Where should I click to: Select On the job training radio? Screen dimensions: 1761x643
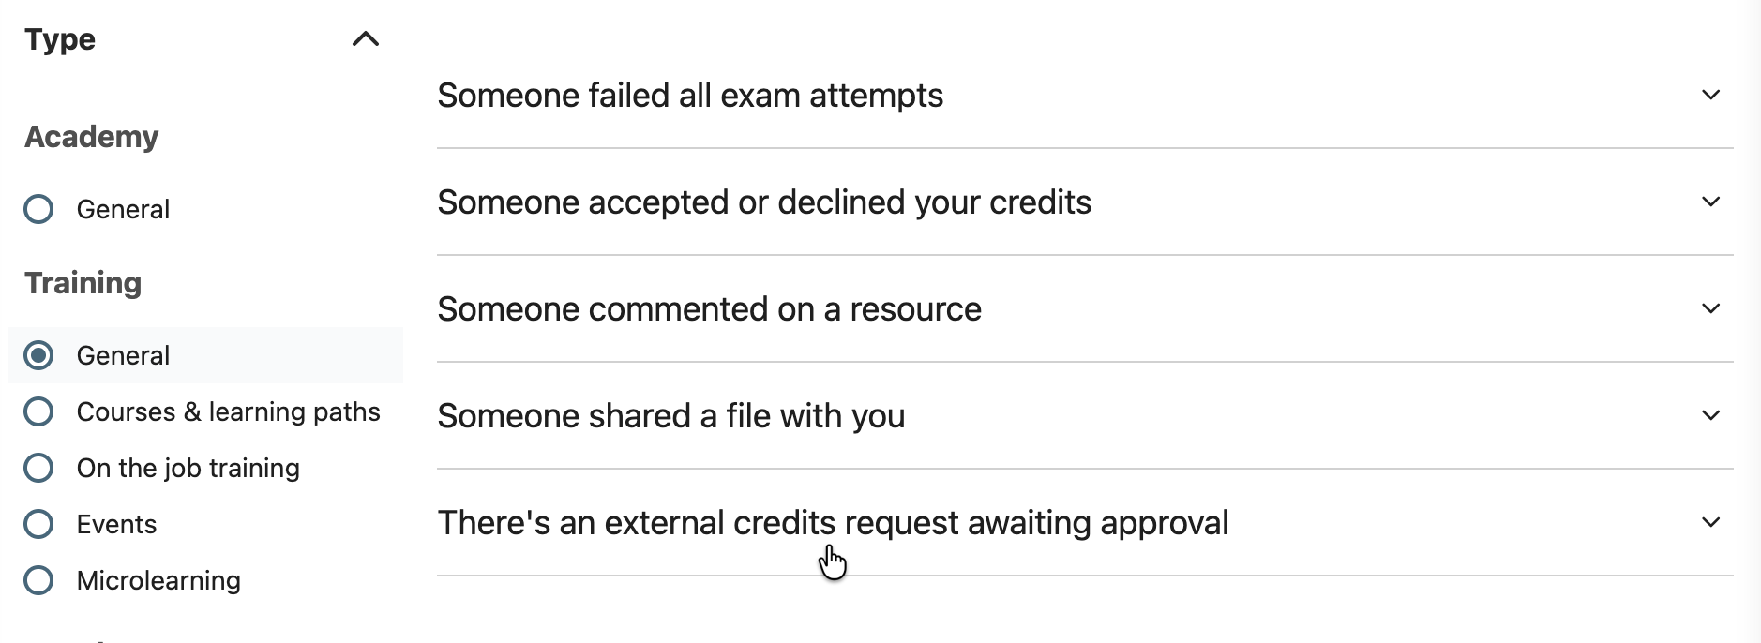(x=38, y=468)
